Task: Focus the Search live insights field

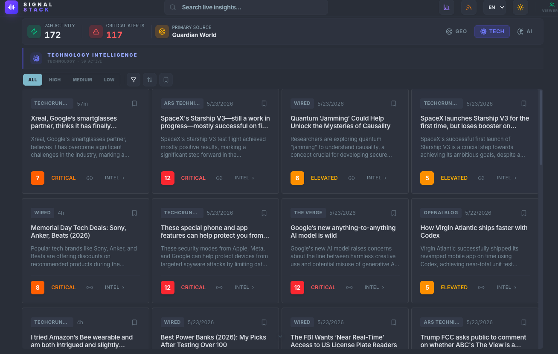Action: pos(246,7)
